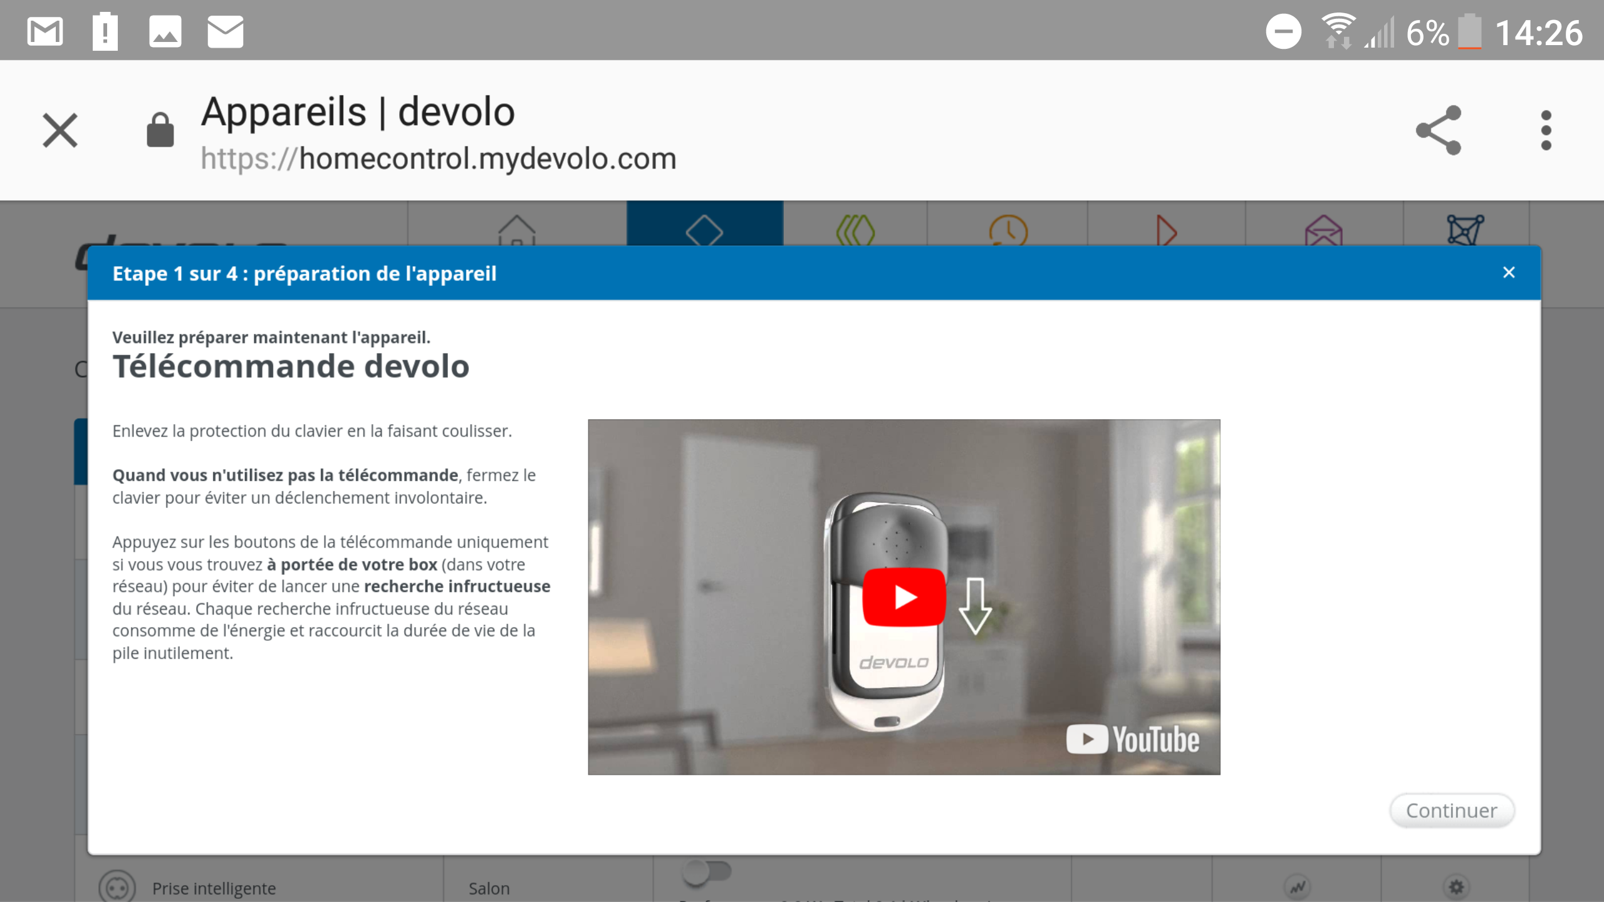Tap the battery warning notification icon
Image resolution: width=1604 pixels, height=902 pixels.
tap(105, 31)
